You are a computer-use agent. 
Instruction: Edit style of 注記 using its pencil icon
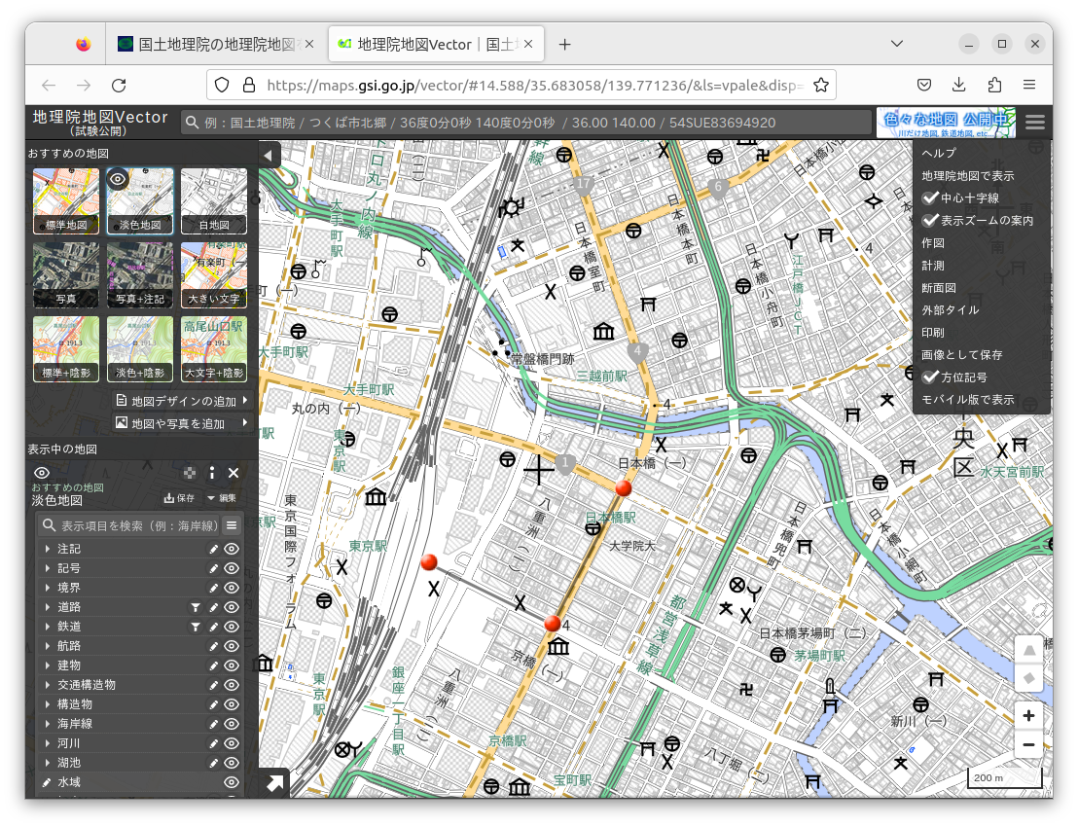214,550
